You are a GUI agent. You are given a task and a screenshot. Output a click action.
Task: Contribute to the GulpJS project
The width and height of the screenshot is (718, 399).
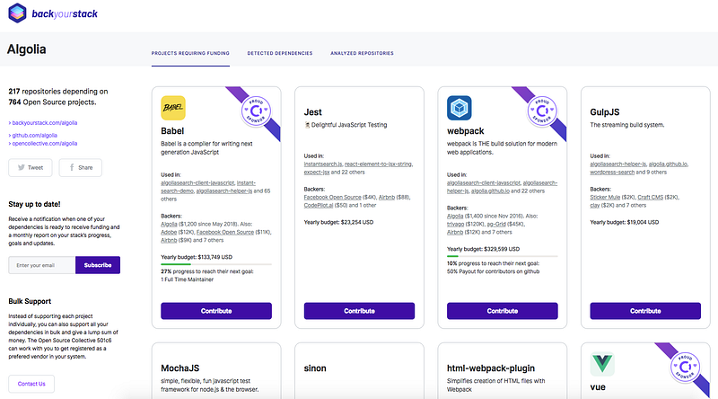[x=645, y=311]
